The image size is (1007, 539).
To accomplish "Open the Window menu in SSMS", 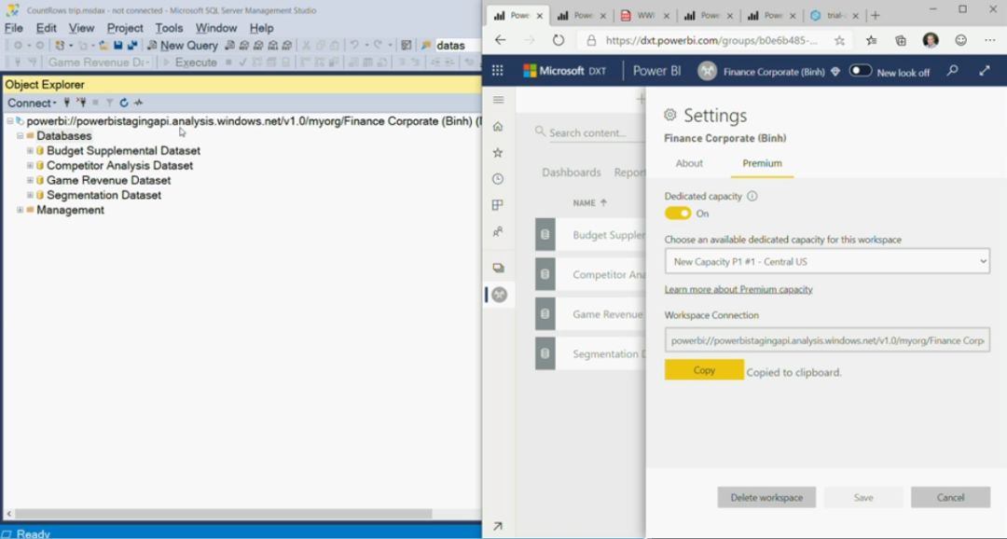I will pyautogui.click(x=215, y=28).
